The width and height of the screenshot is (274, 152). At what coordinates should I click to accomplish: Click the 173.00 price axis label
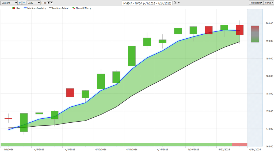click(x=269, y=129)
